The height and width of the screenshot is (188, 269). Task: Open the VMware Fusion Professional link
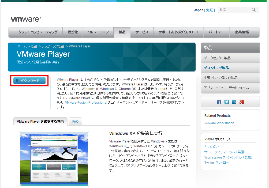click(86, 103)
